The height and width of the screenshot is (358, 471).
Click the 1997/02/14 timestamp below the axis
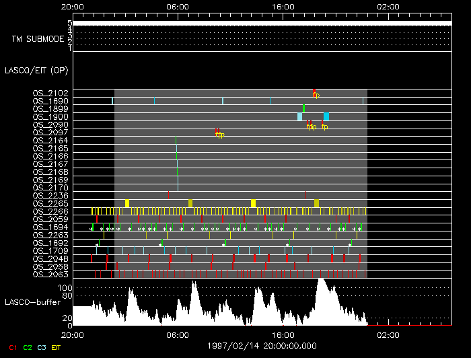(262, 345)
